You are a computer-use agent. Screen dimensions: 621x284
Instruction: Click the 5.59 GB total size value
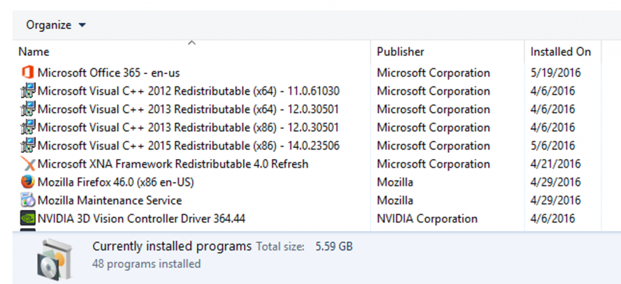334,247
